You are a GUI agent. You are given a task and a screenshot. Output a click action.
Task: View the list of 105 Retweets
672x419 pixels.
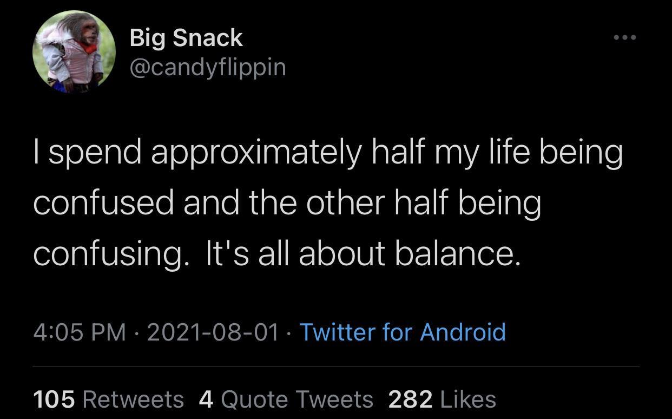108,400
